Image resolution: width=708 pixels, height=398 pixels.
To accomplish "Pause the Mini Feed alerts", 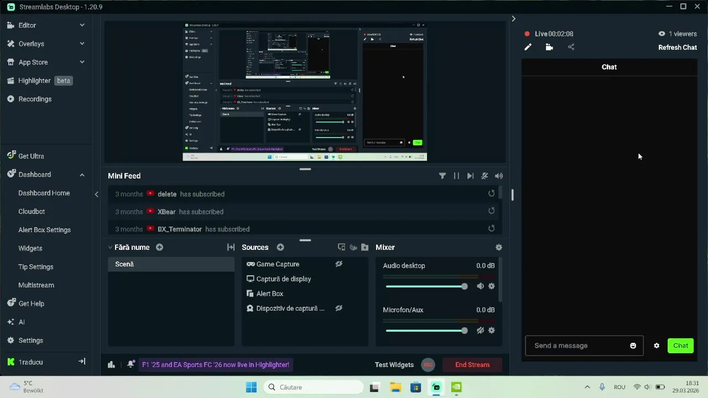I will click(x=456, y=176).
